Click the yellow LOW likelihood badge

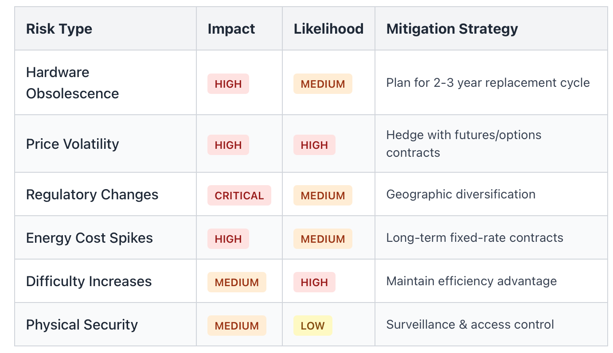click(312, 326)
